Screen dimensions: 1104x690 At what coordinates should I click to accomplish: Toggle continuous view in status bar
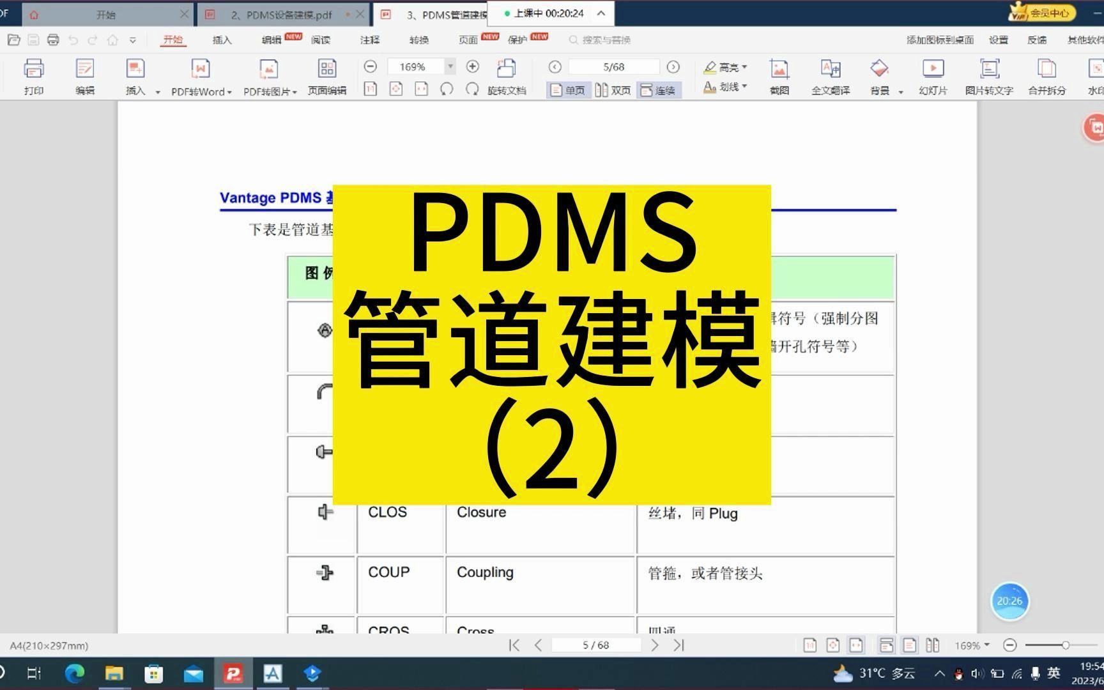click(886, 645)
